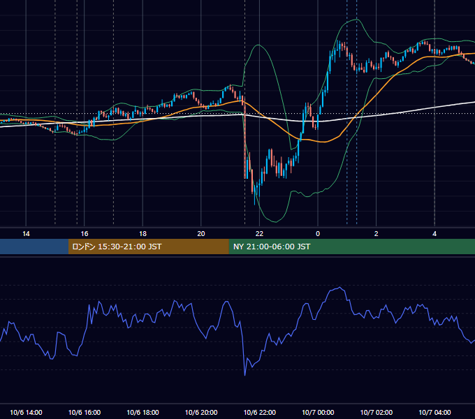Click the 10/6 14:00 date label
This screenshot has width=475, height=419.
point(26,412)
